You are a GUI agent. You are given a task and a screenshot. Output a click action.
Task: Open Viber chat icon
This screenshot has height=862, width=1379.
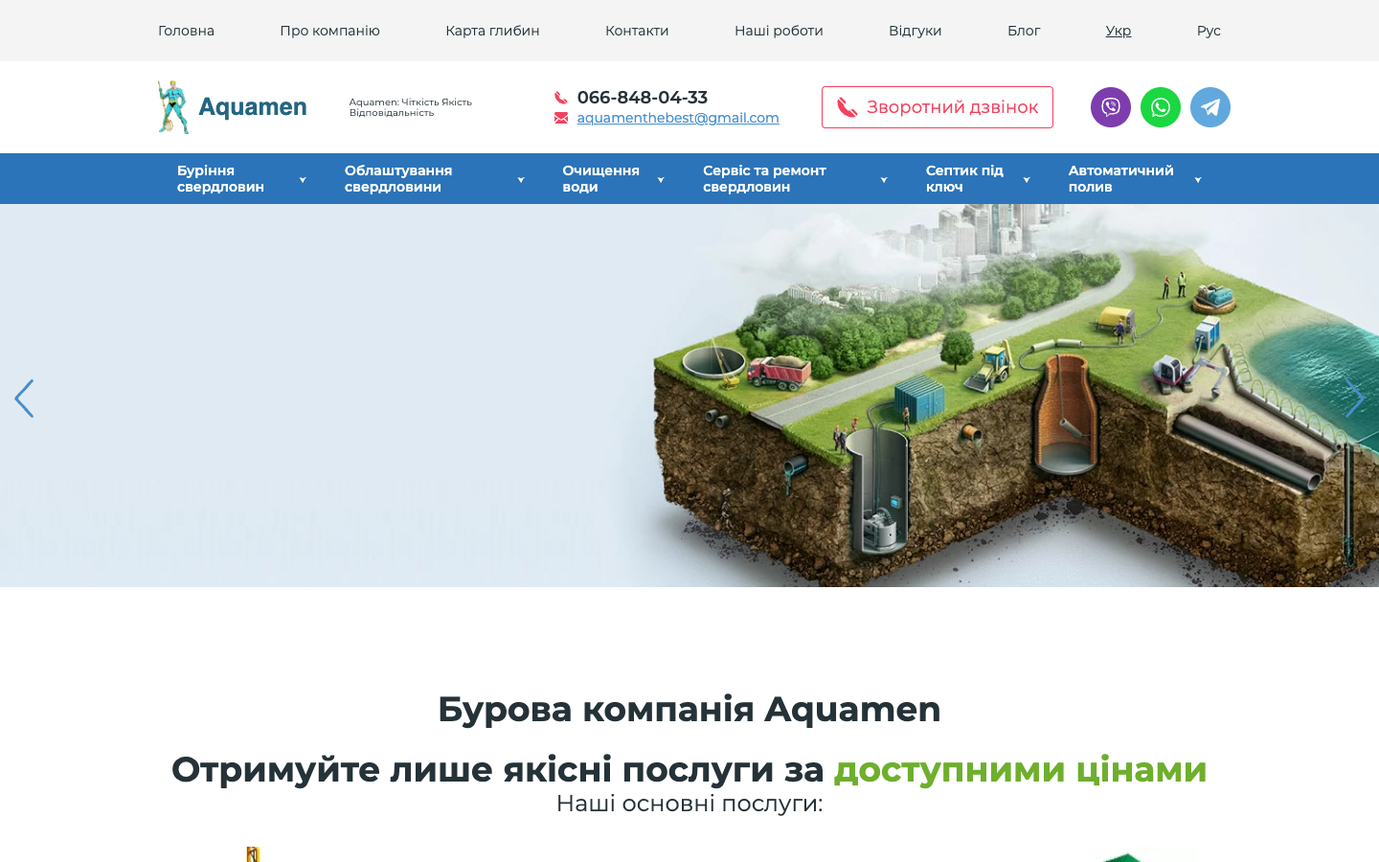(x=1111, y=107)
